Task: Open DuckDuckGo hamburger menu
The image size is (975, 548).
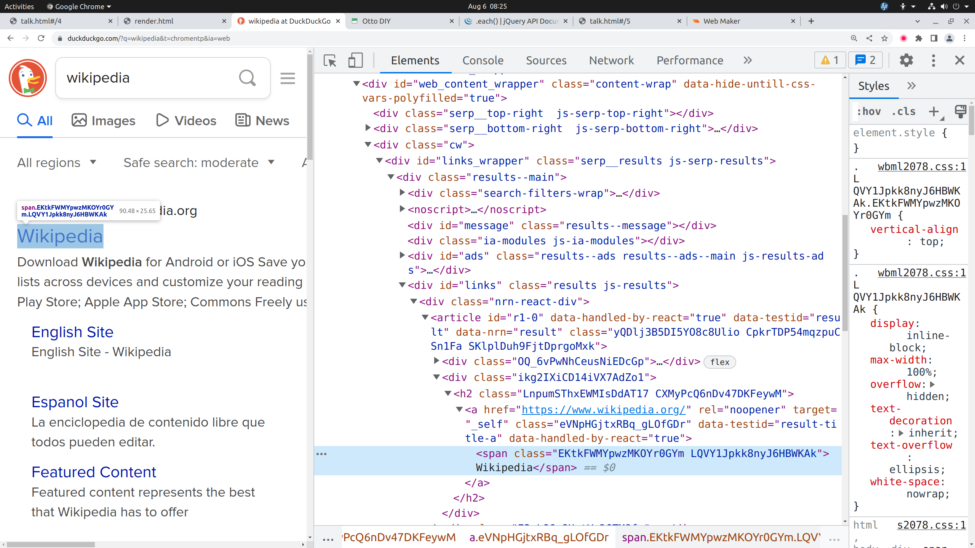Action: [288, 78]
